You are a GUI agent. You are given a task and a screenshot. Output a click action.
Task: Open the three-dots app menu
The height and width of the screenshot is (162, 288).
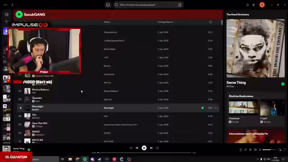pos(5,5)
